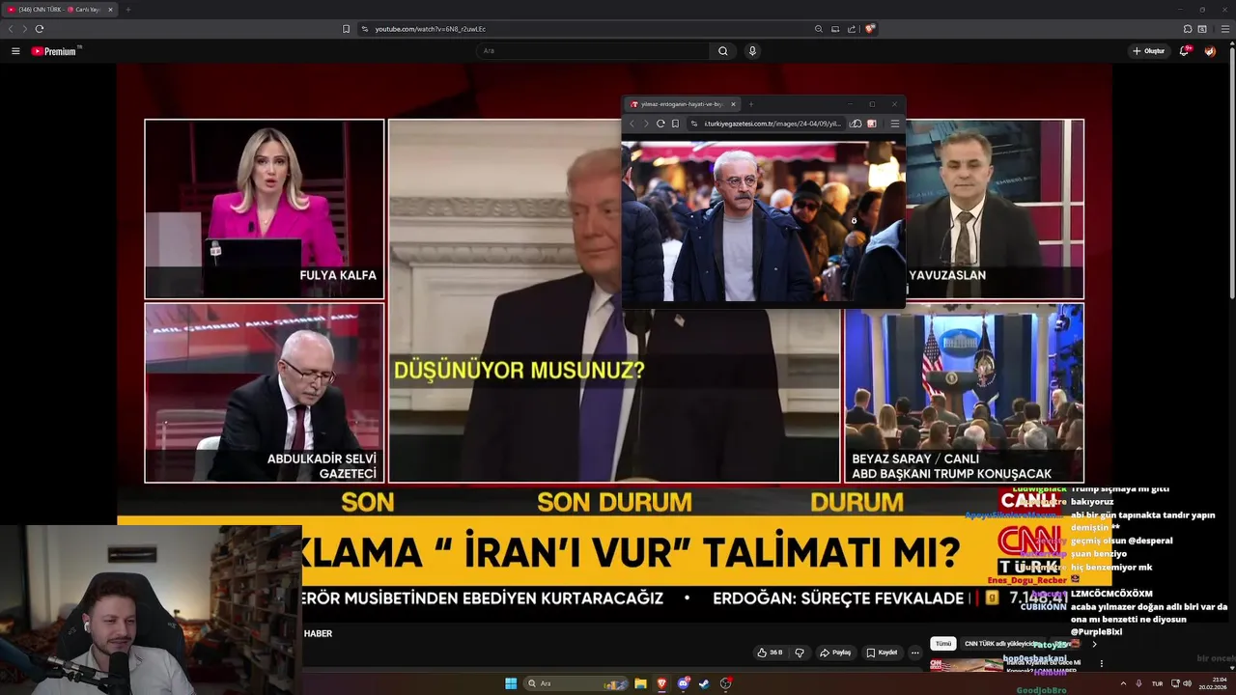Close the CNN TÜRK browser tab
Image resolution: width=1236 pixels, height=695 pixels.
point(110,10)
